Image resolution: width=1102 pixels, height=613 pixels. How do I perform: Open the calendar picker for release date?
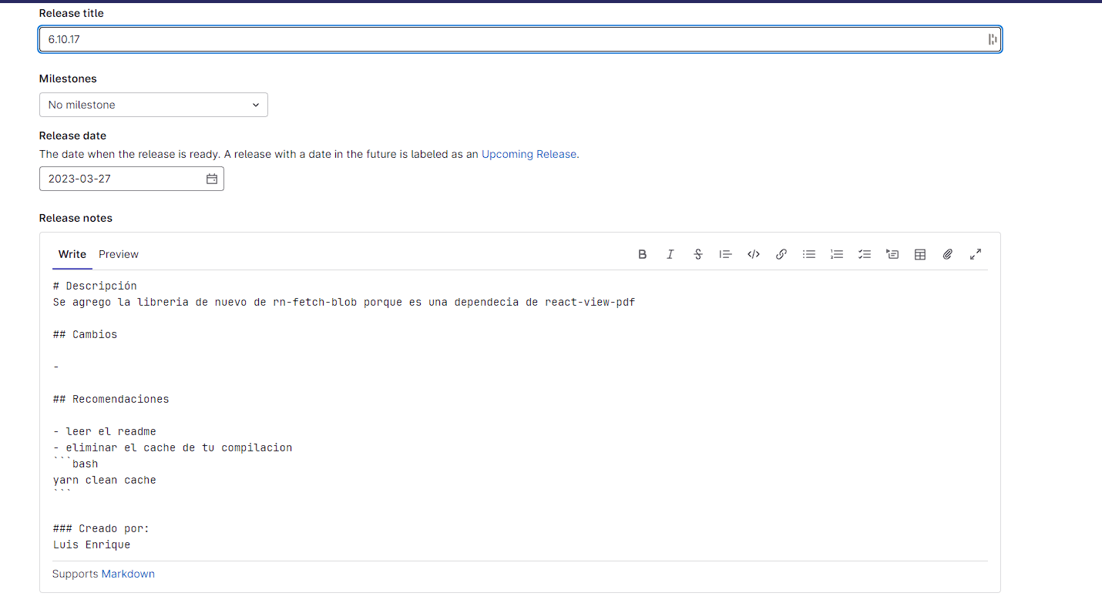pyautogui.click(x=212, y=179)
